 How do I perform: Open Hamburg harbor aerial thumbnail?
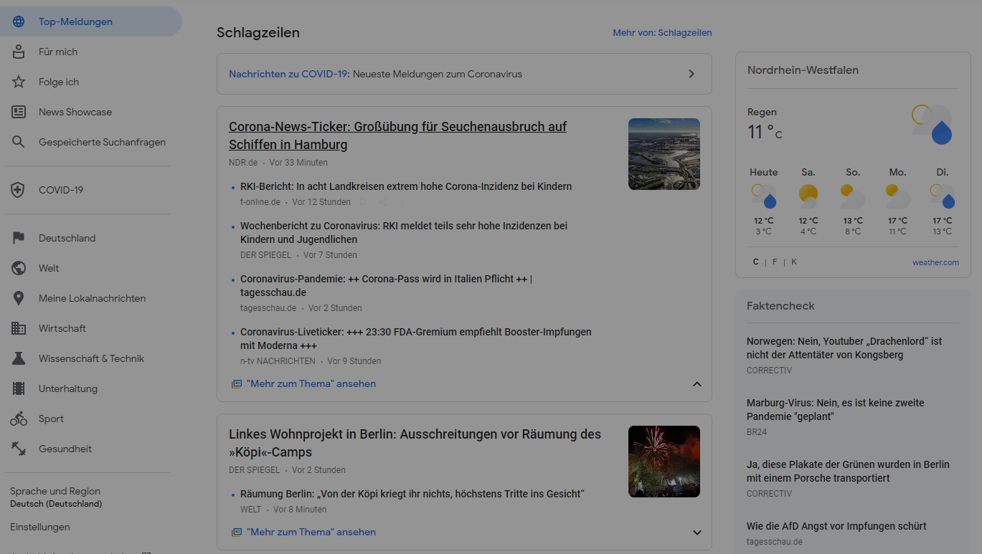[664, 154]
